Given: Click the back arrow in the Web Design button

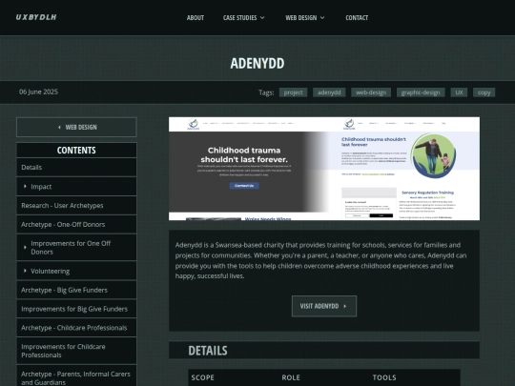Looking at the screenshot, I should (59, 127).
